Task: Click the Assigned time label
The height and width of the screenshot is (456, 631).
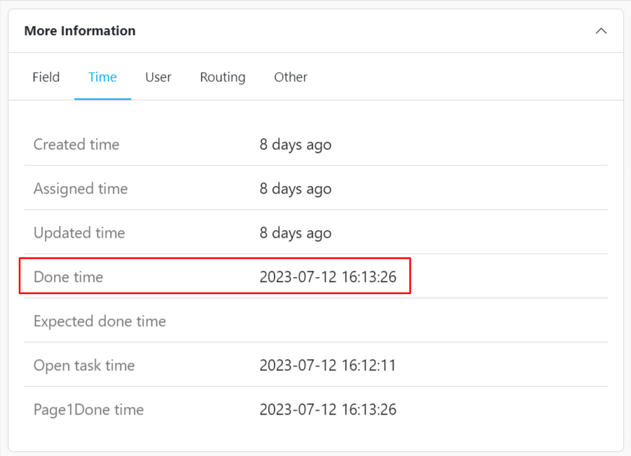Action: (81, 189)
